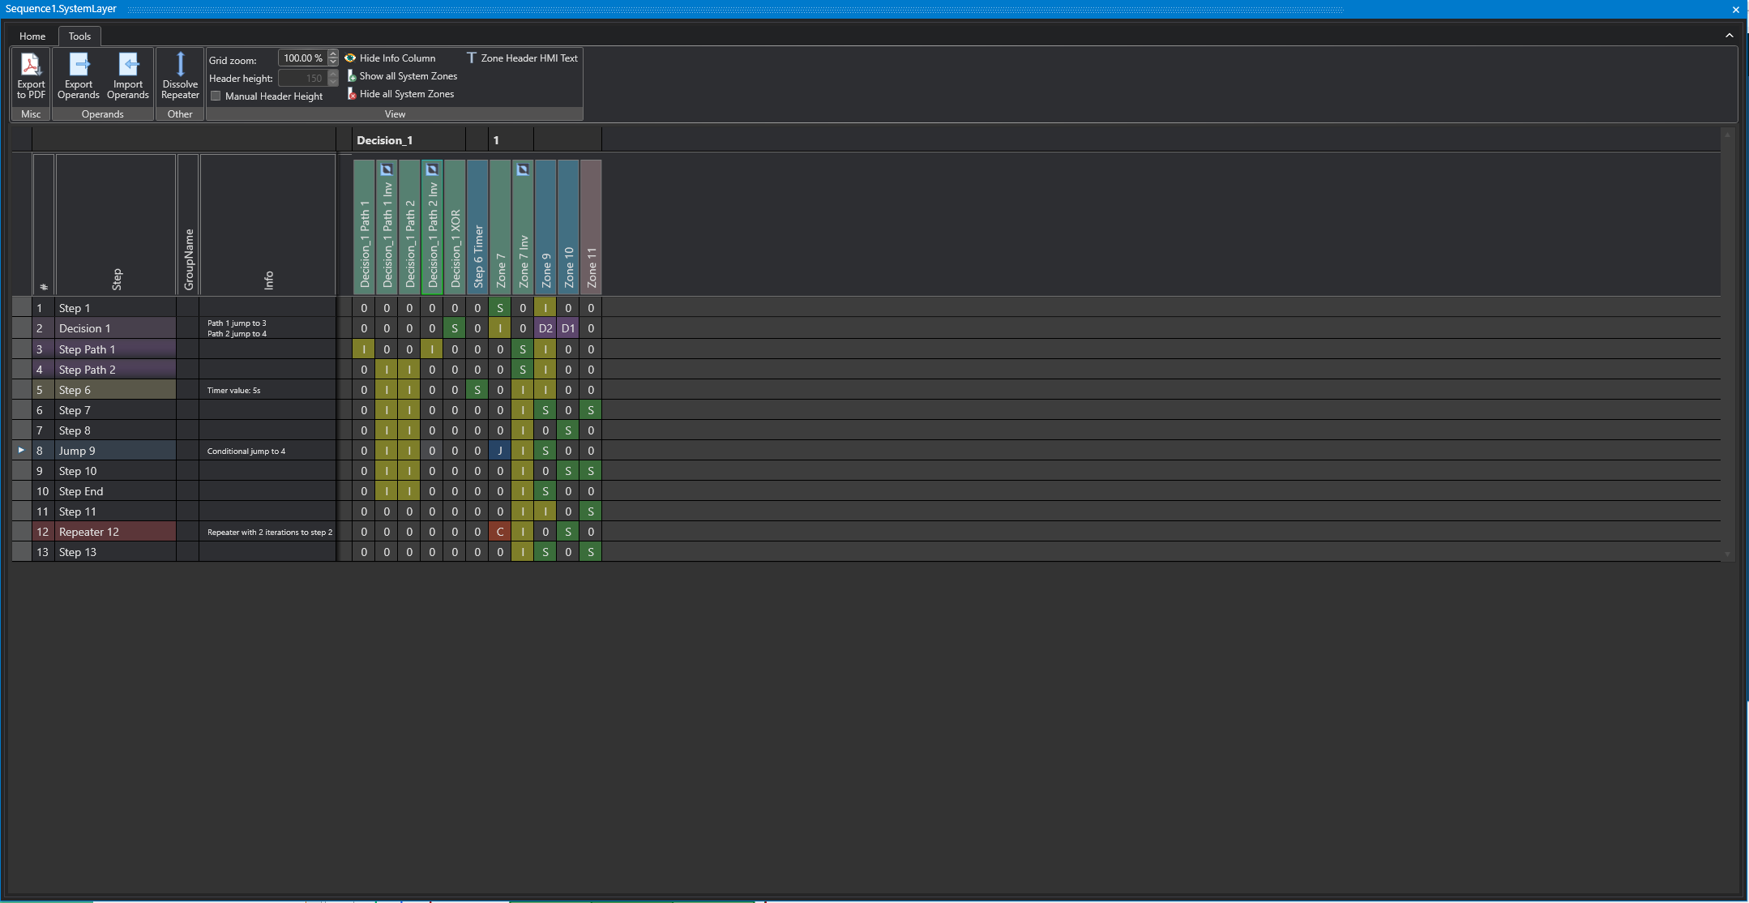Select the Tools tab
The width and height of the screenshot is (1749, 903).
pyautogui.click(x=79, y=36)
